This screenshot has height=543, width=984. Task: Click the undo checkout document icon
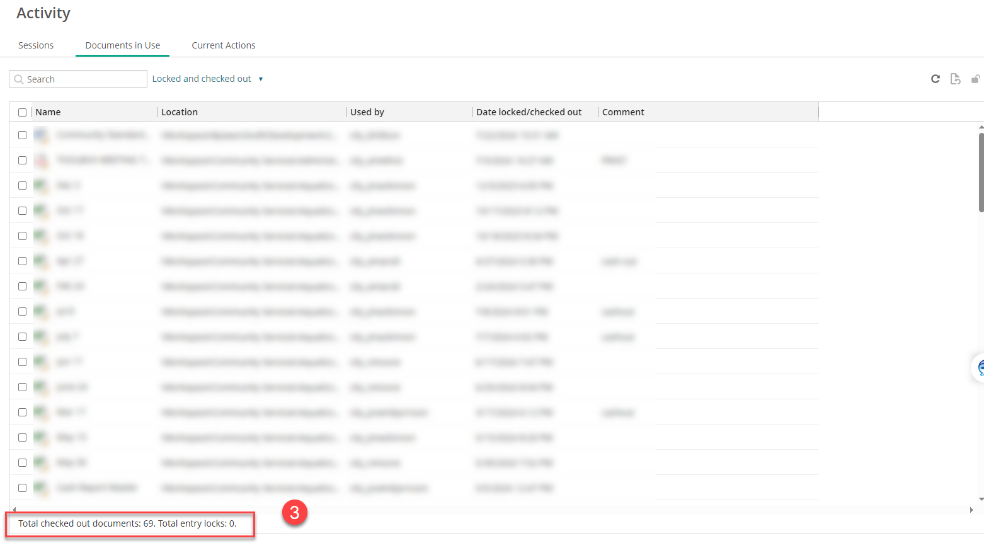pos(956,79)
